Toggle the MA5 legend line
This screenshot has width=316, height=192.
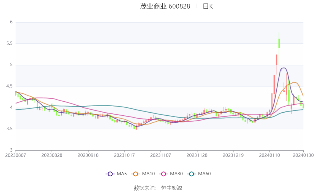tap(116, 174)
